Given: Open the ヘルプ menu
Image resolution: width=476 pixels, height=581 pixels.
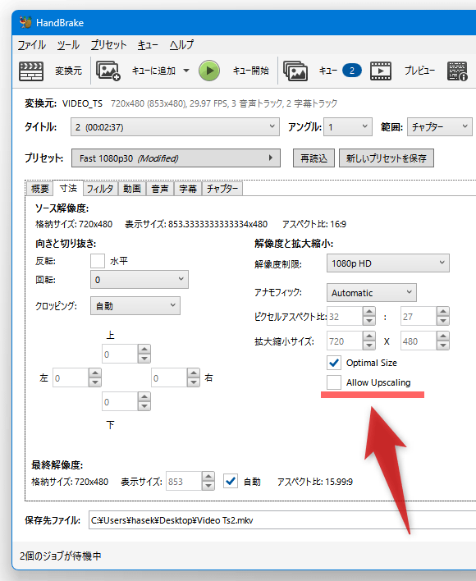Looking at the screenshot, I should [x=181, y=45].
